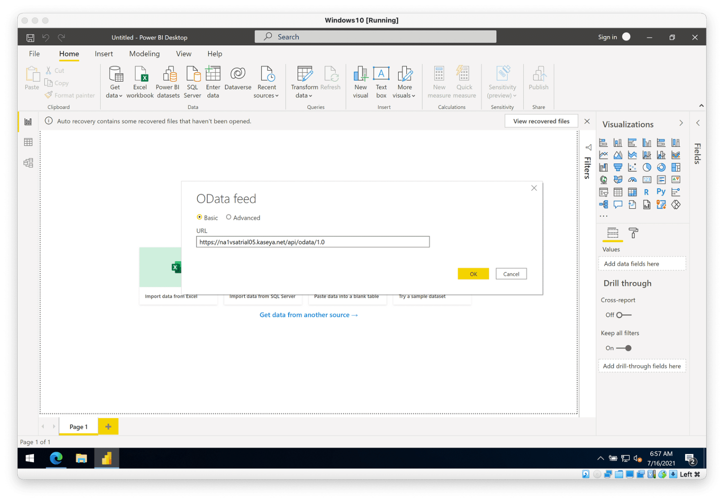Open the Get data dropdown
Screen dimensions: 724x501
click(114, 82)
